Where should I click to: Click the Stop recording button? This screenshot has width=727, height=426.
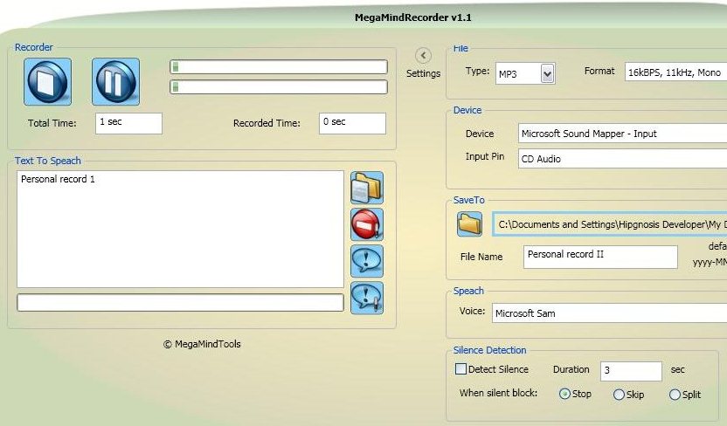(48, 81)
